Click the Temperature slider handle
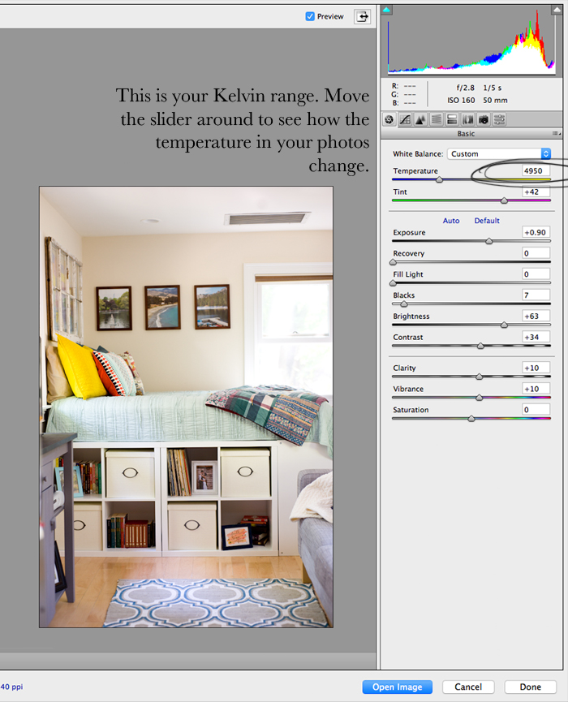Screen dimensions: 568x702 tap(439, 179)
